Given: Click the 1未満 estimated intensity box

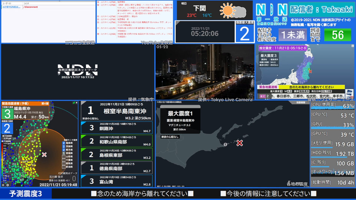Looking at the screenshot, I should pyautogui.click(x=293, y=35).
